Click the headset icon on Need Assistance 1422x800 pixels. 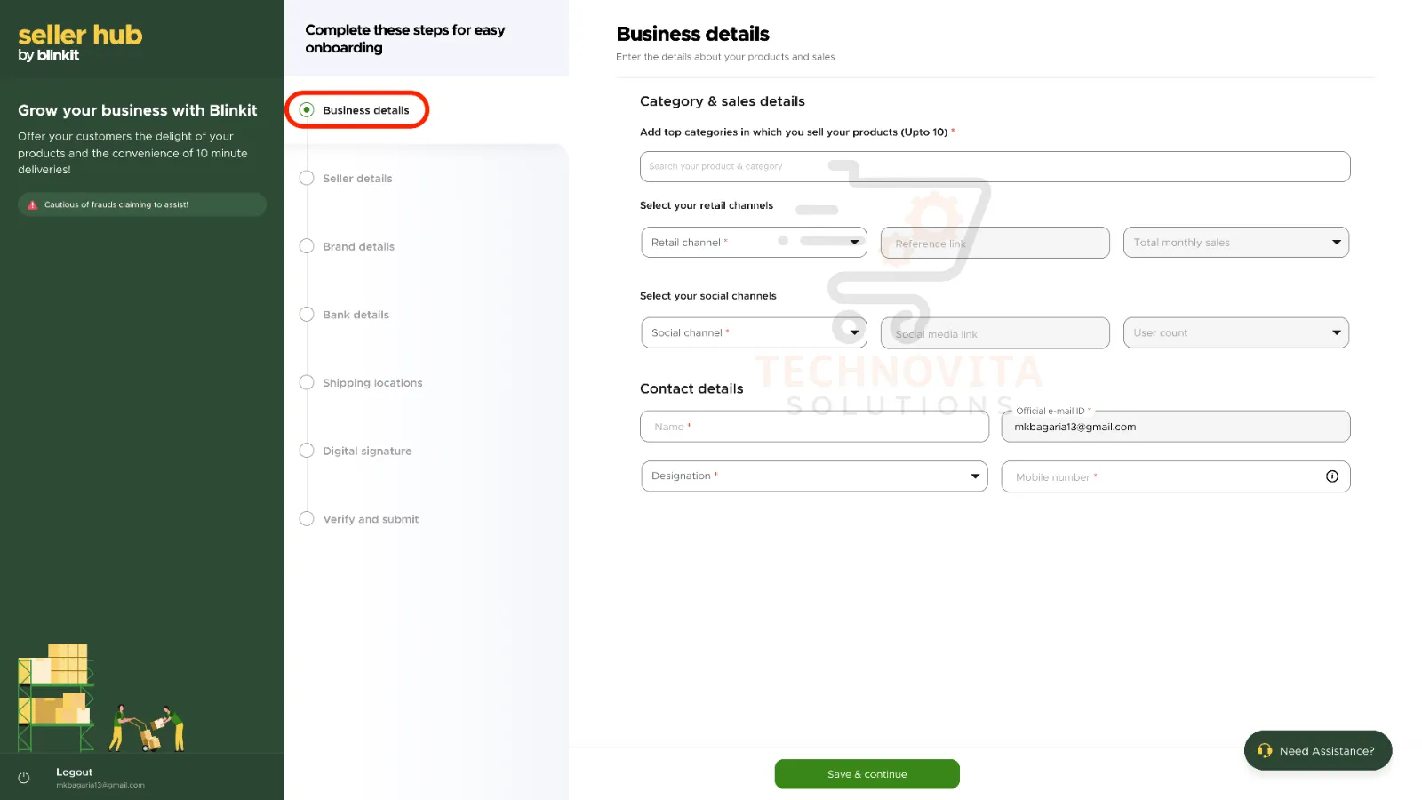click(1266, 750)
